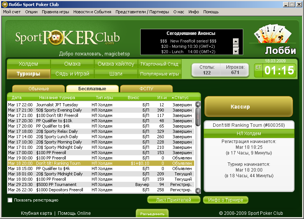
Task: Select the '50$ Sporty Evening Daily' row
Action: tap(101, 110)
